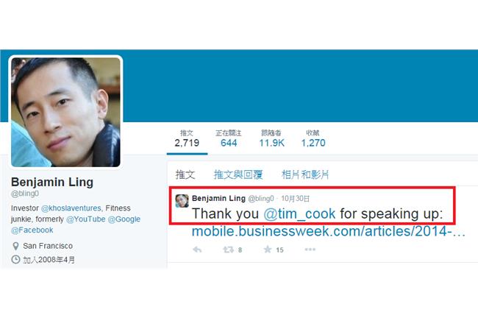The height and width of the screenshot is (318, 478).
Task: Click the reply arrow icon under the tweet
Action: 197,250
